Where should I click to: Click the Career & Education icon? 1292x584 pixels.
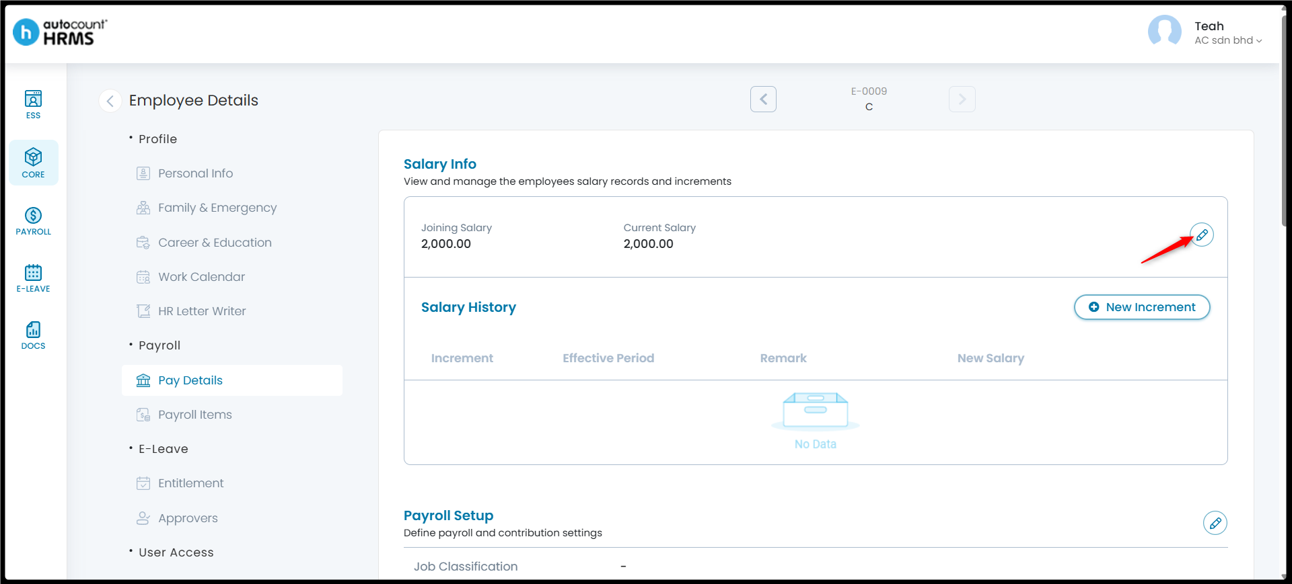tap(143, 243)
